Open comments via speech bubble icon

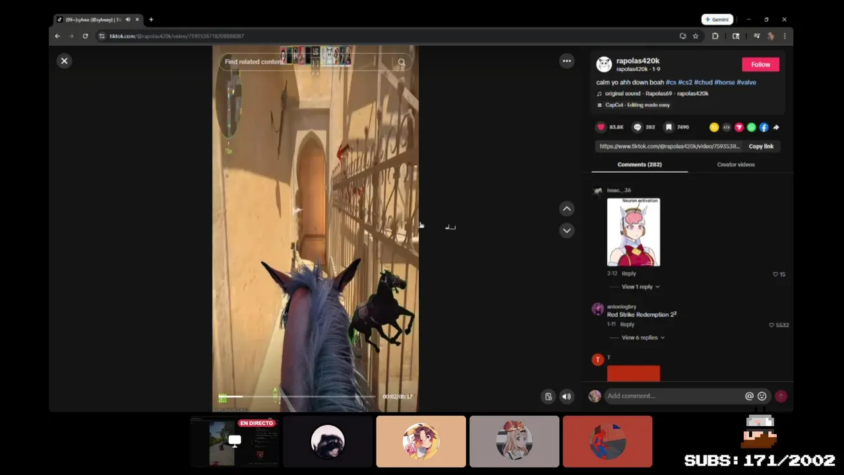[x=637, y=127]
